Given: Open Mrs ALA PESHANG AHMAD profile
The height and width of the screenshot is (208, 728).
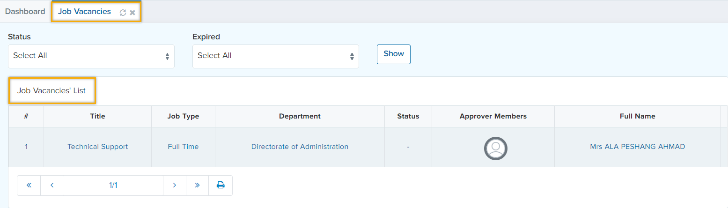Looking at the screenshot, I should (637, 147).
